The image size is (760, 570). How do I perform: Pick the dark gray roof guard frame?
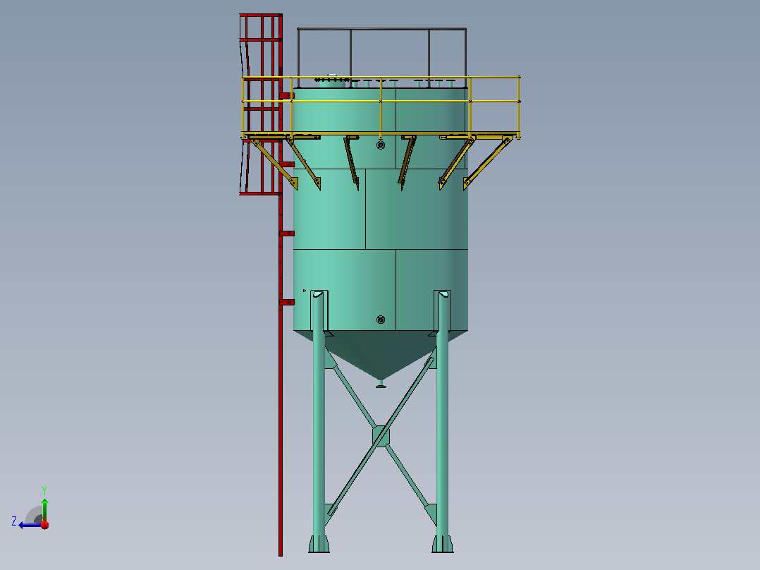point(382,57)
